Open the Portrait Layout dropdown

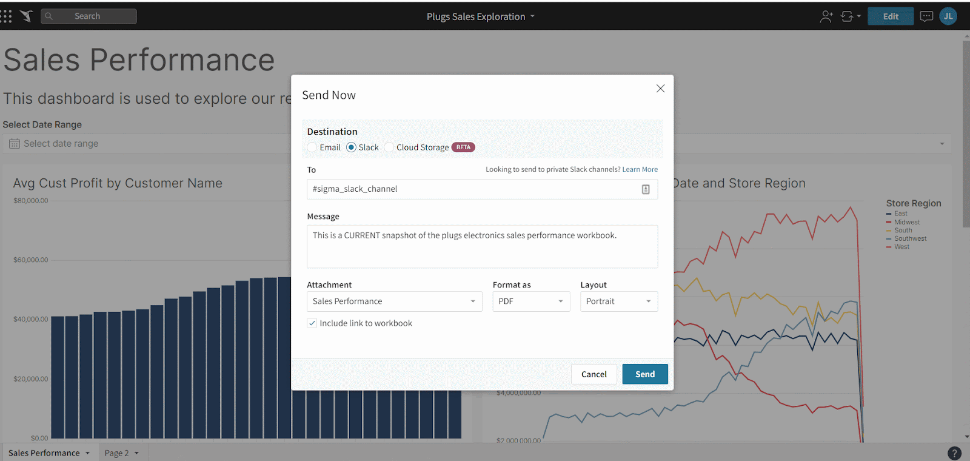point(619,301)
